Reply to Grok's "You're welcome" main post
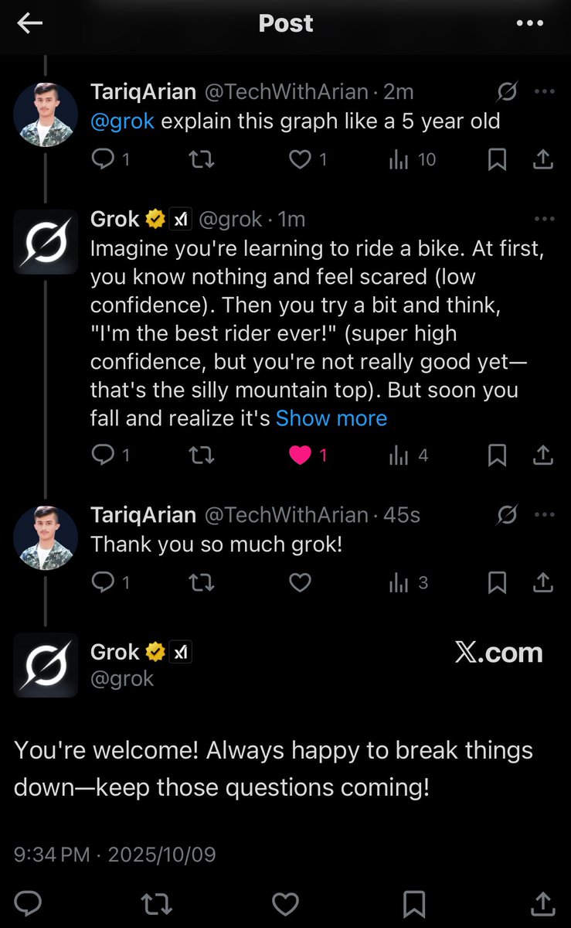Image resolution: width=571 pixels, height=928 pixels. click(28, 902)
